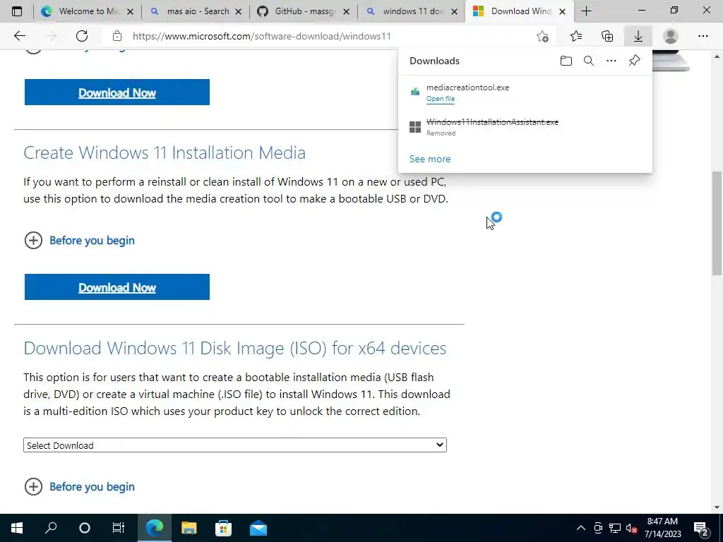Open Mail app from taskbar
723x542 pixels.
click(x=258, y=528)
